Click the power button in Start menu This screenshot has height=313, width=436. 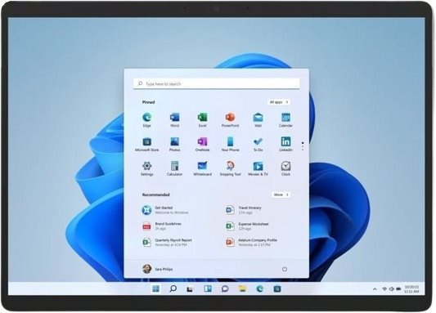click(285, 269)
